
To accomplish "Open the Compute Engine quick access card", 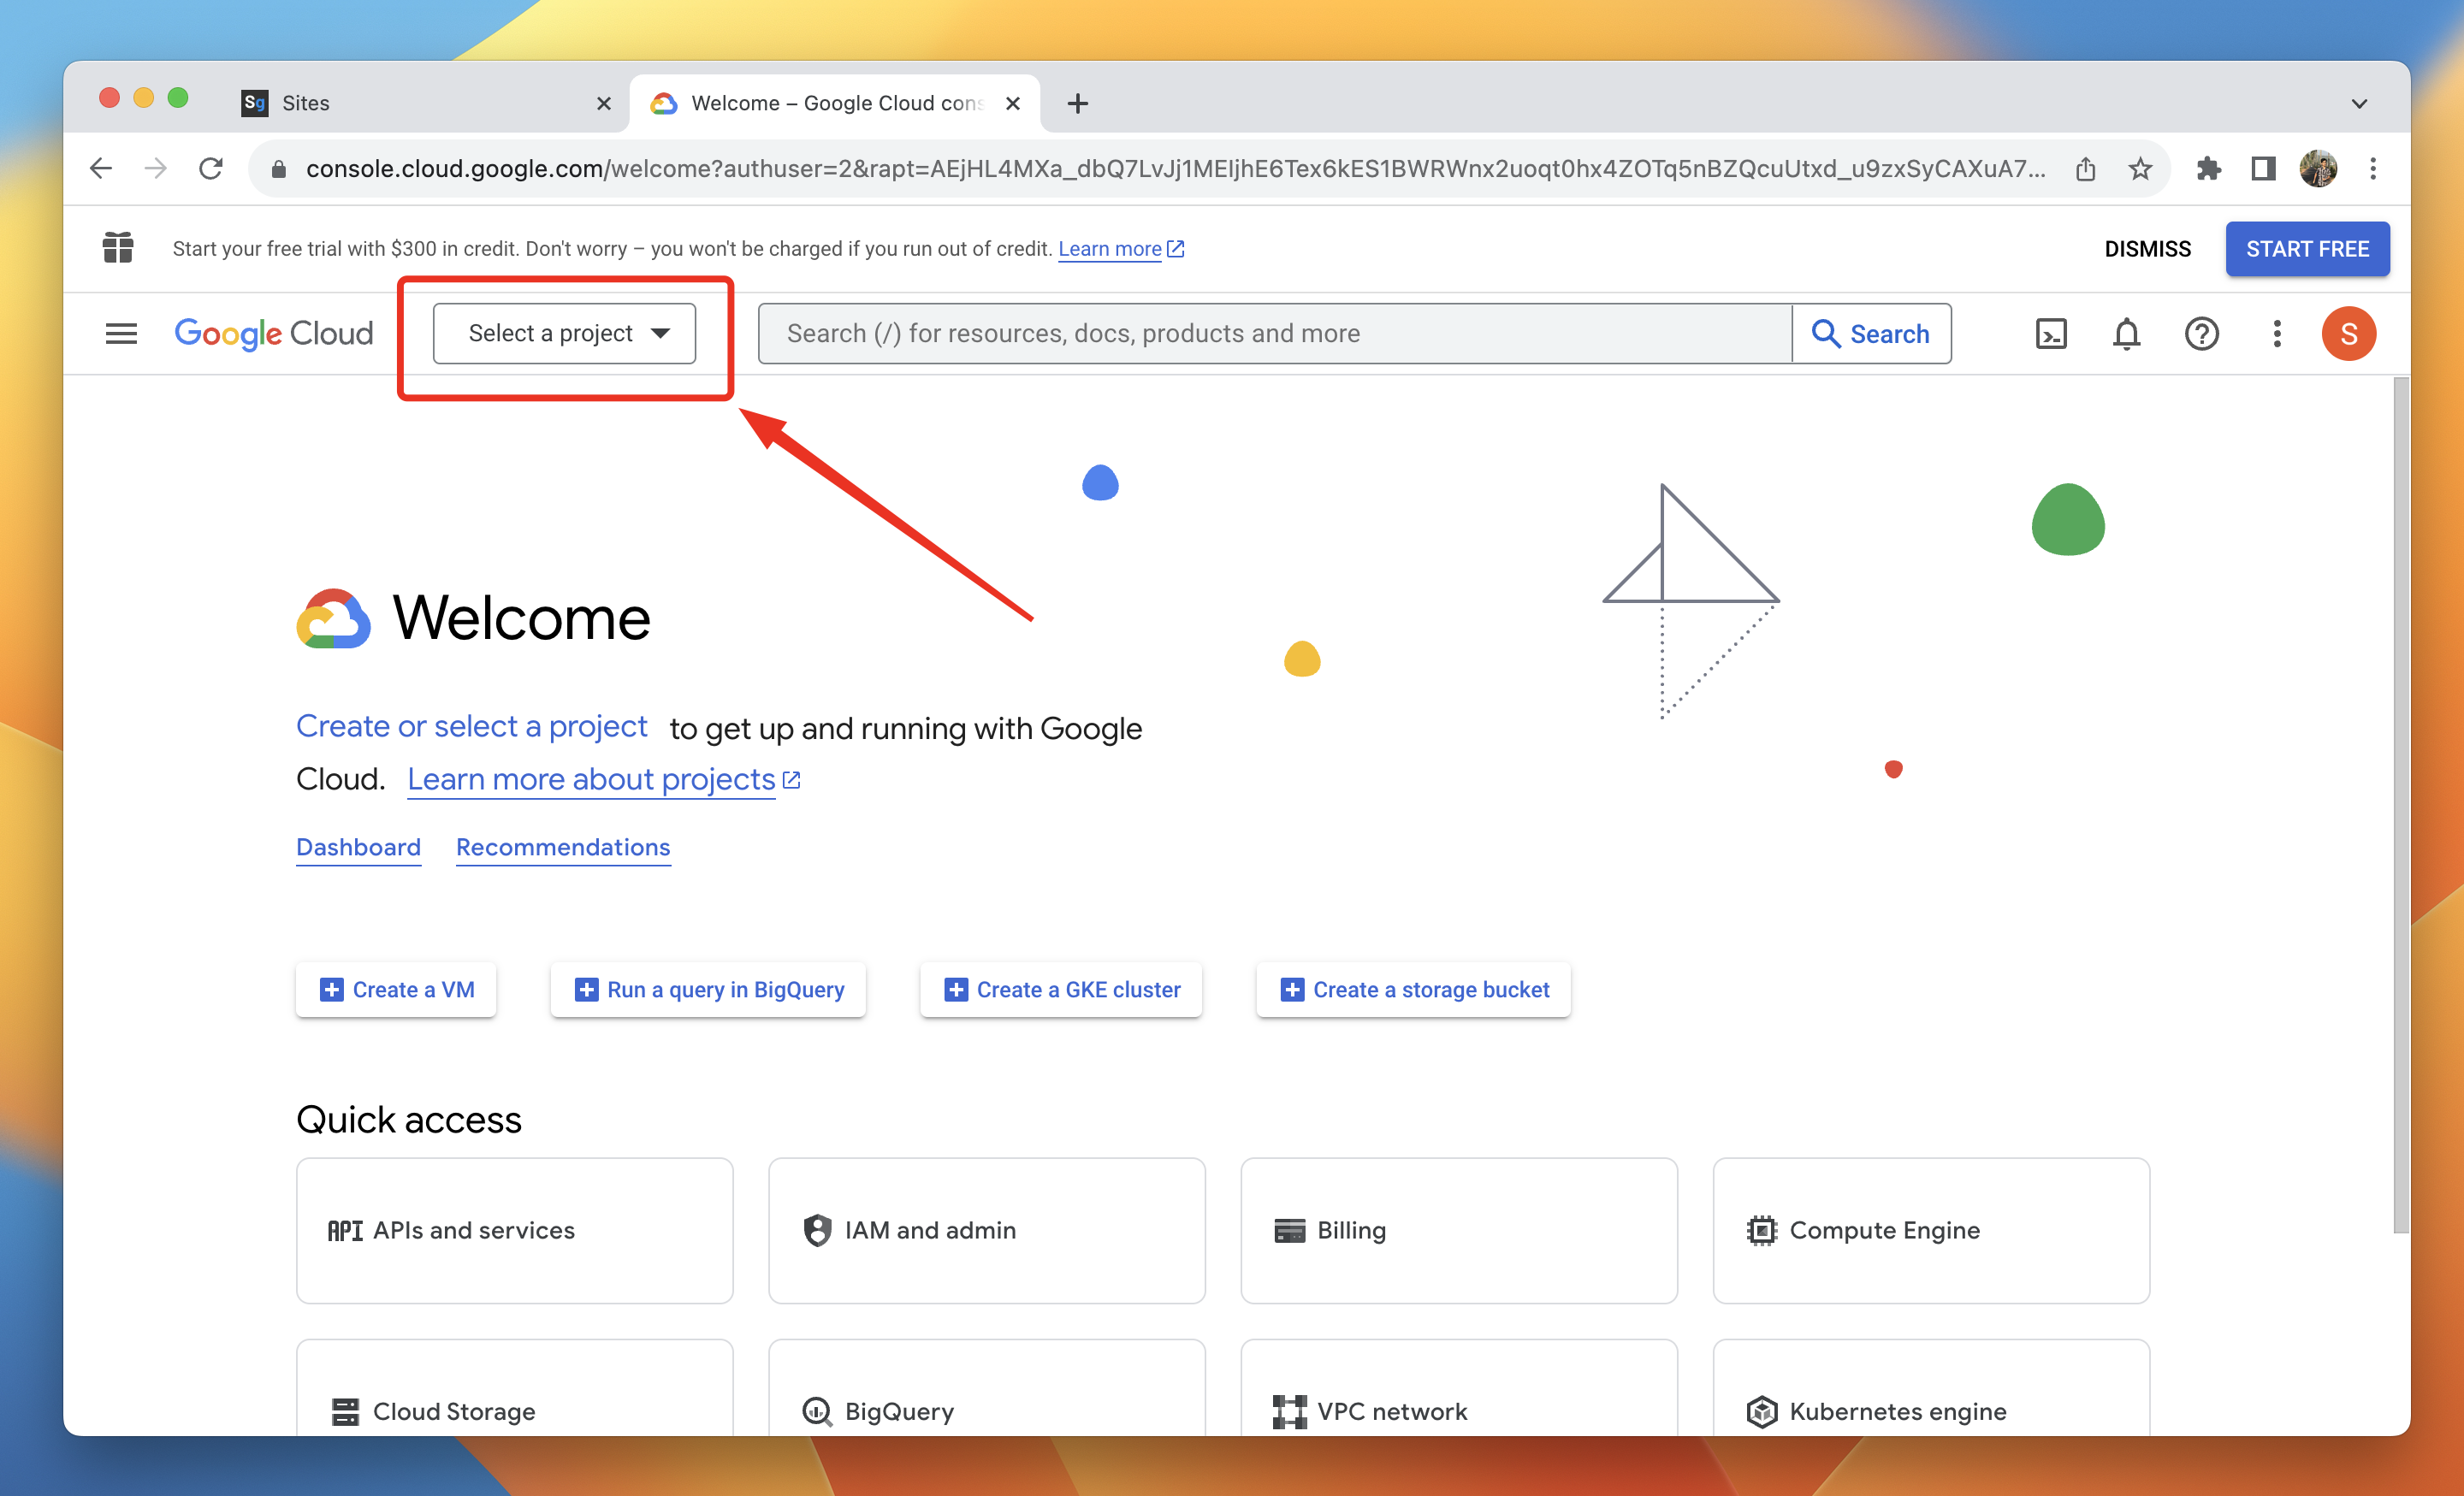I will tap(1930, 1230).
